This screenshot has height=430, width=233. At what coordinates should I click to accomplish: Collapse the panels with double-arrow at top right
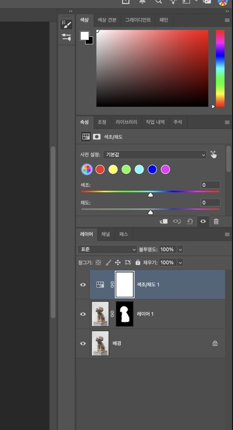click(227, 11)
